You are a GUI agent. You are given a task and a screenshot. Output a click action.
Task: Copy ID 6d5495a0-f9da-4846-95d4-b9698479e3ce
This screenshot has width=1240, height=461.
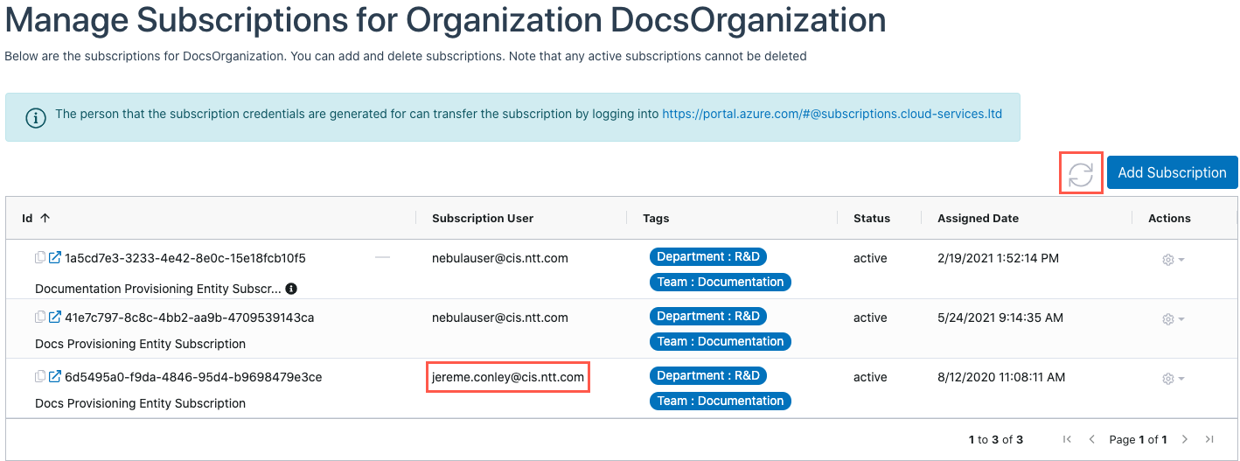[39, 377]
